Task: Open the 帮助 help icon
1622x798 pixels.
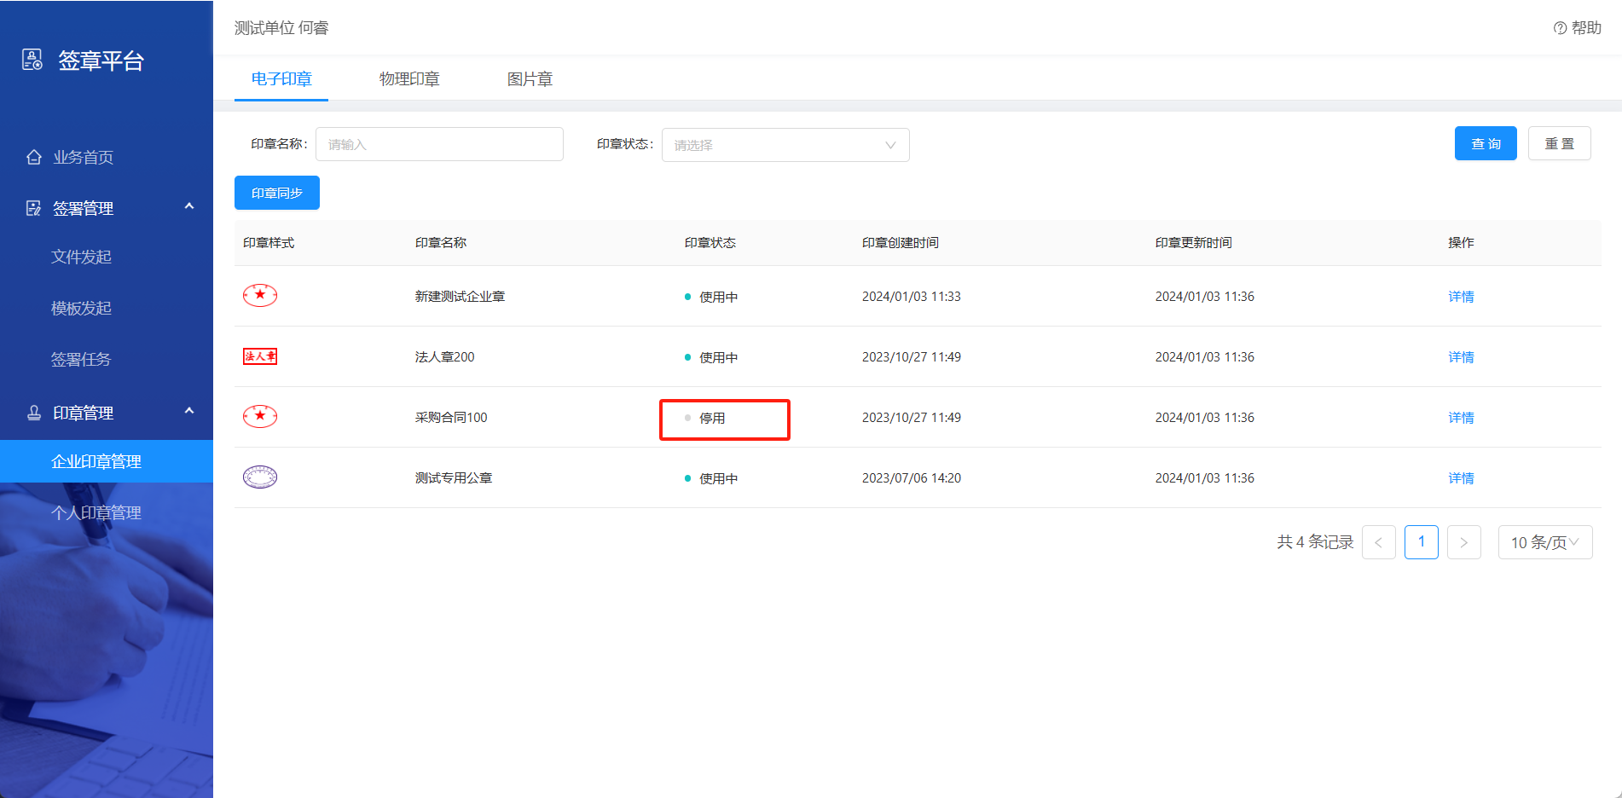Action: 1560,28
